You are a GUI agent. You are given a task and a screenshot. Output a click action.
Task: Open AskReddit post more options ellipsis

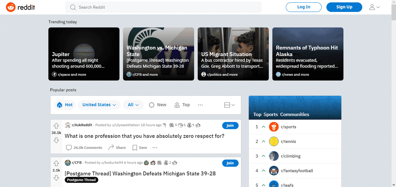(155, 148)
